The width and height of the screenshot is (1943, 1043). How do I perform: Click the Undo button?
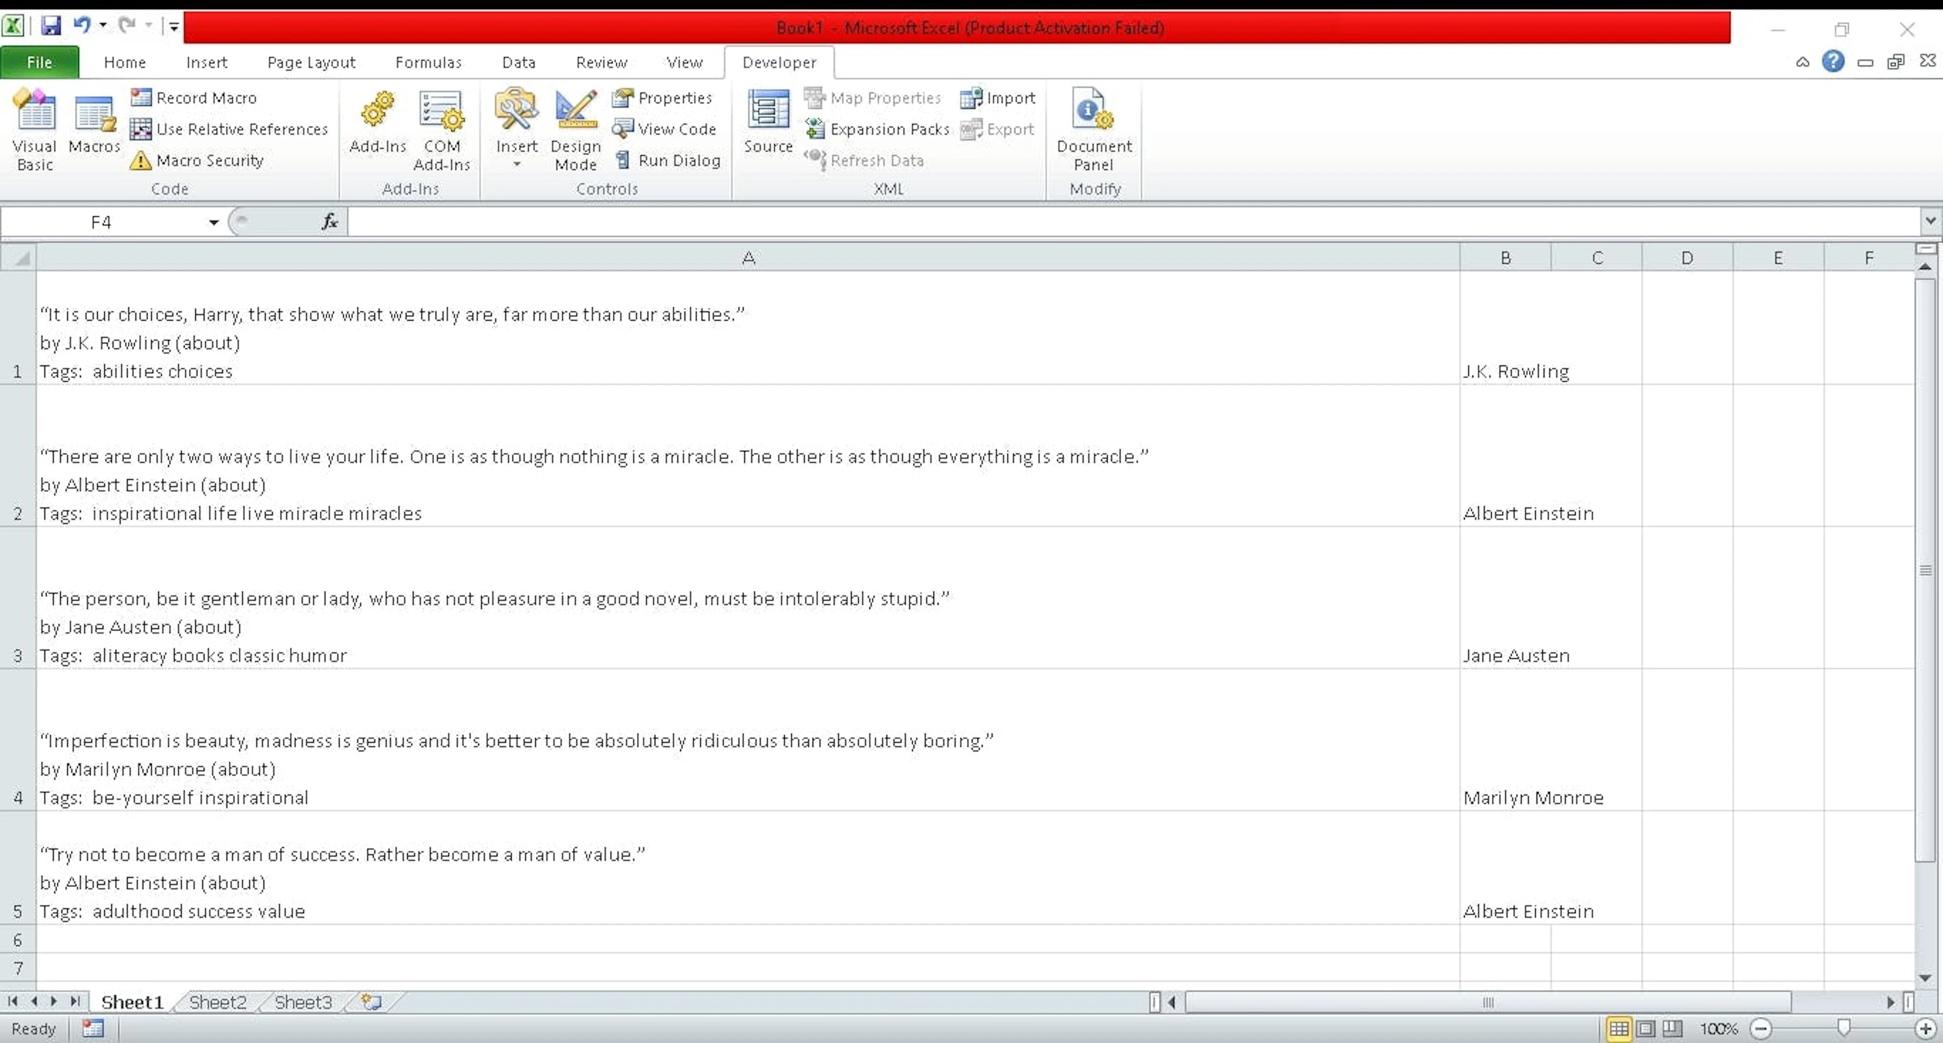(81, 26)
